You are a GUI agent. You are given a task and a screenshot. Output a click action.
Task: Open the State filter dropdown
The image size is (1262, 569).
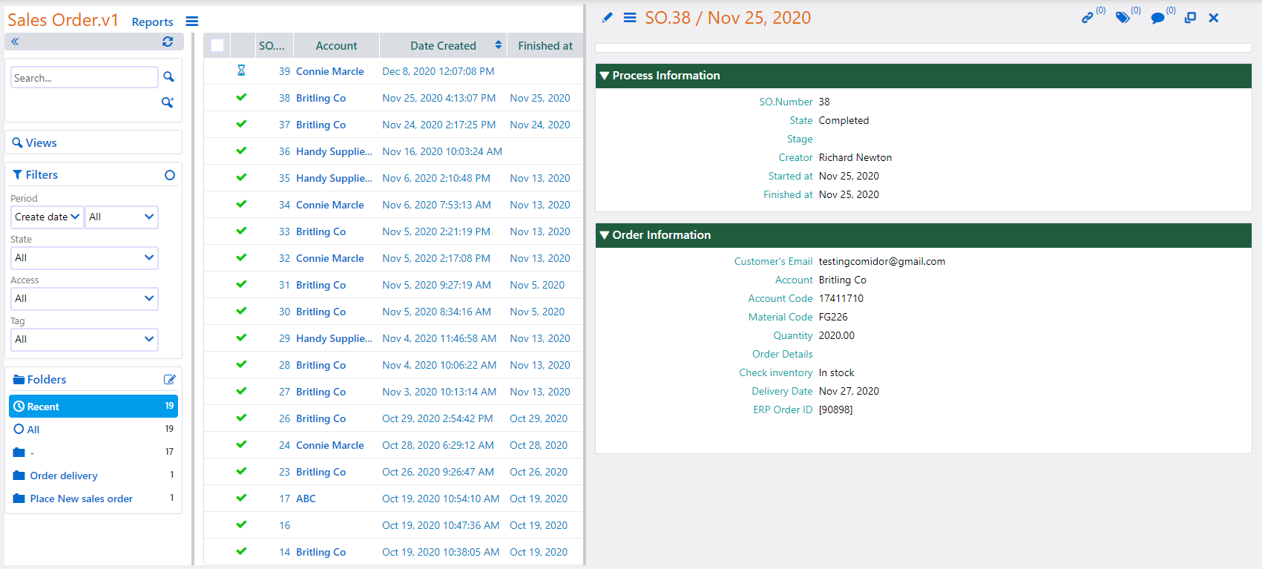(85, 258)
